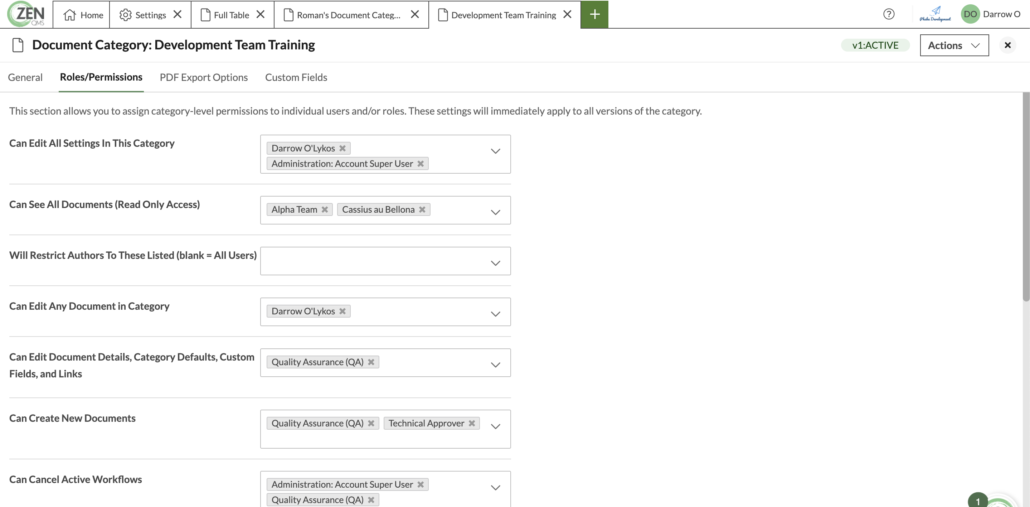The width and height of the screenshot is (1030, 507).
Task: Click the ZenQMS logo
Action: pos(26,14)
